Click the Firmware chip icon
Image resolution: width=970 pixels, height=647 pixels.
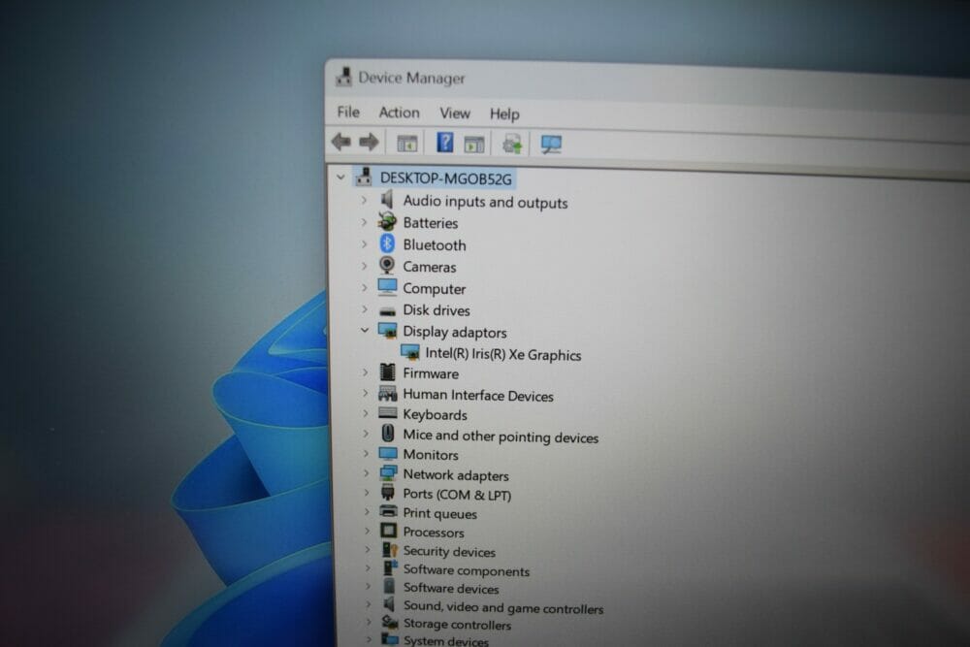click(x=387, y=372)
